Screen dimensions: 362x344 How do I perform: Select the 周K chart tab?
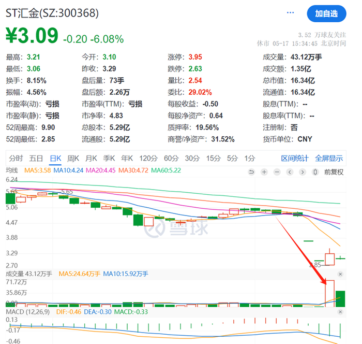point(73,159)
